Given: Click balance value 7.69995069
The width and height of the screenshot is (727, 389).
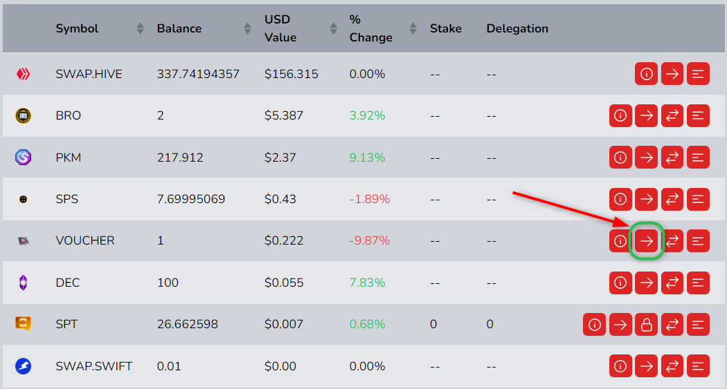Looking at the screenshot, I should 191,200.
